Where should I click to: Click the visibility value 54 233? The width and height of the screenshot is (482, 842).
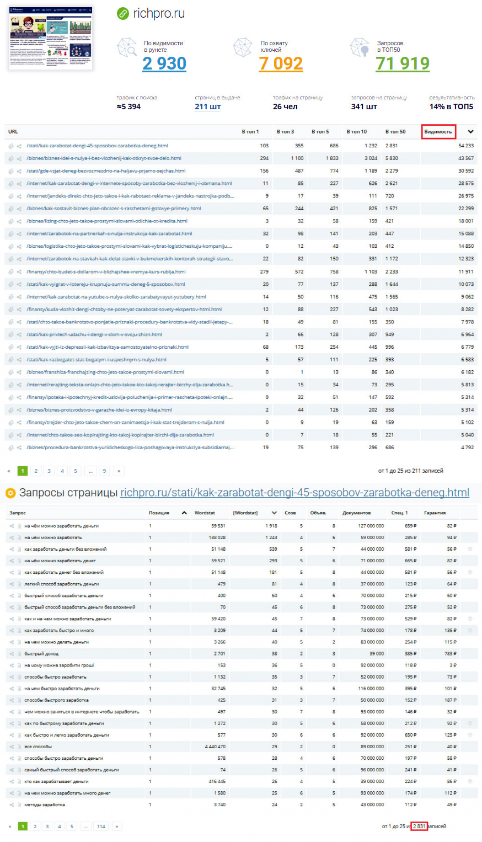[466, 146]
